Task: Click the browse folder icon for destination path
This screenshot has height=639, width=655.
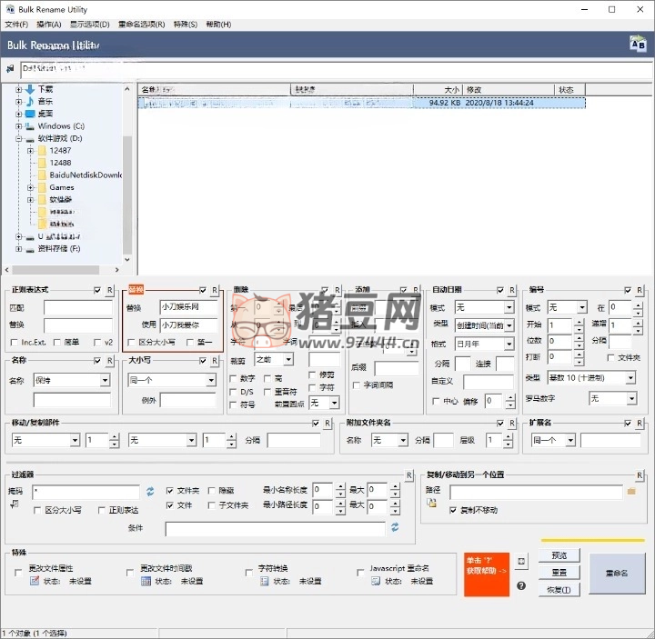Action: point(631,491)
